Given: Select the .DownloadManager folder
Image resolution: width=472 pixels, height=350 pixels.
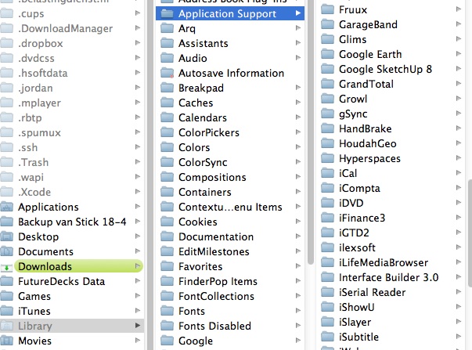Looking at the screenshot, I should point(72,29).
